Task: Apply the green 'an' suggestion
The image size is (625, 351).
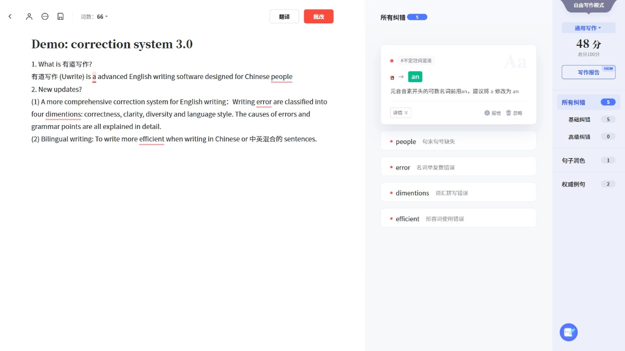Action: (x=415, y=77)
